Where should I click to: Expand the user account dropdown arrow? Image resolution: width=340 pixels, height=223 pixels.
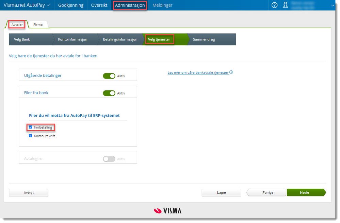[x=333, y=6]
